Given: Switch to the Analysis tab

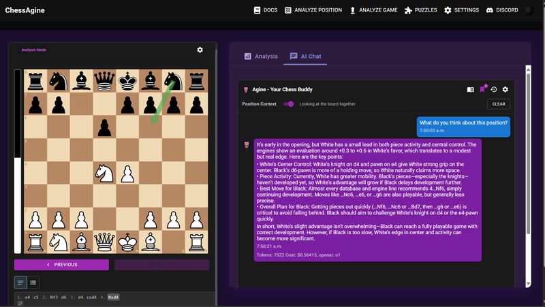Looking at the screenshot, I should click(x=261, y=56).
